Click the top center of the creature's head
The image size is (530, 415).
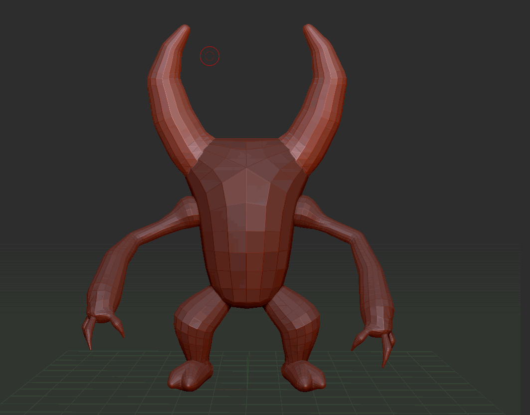[247, 145]
